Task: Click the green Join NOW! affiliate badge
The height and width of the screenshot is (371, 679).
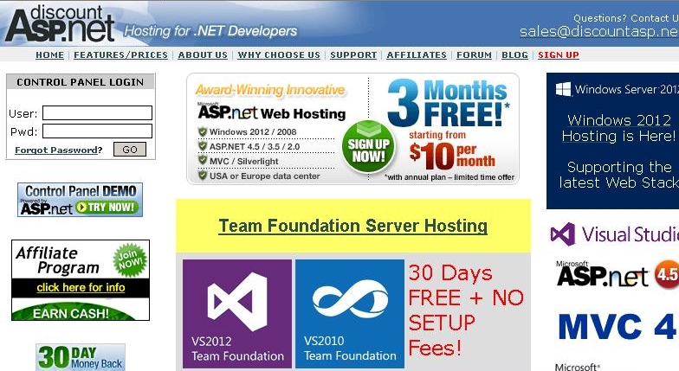Action: pyautogui.click(x=130, y=259)
